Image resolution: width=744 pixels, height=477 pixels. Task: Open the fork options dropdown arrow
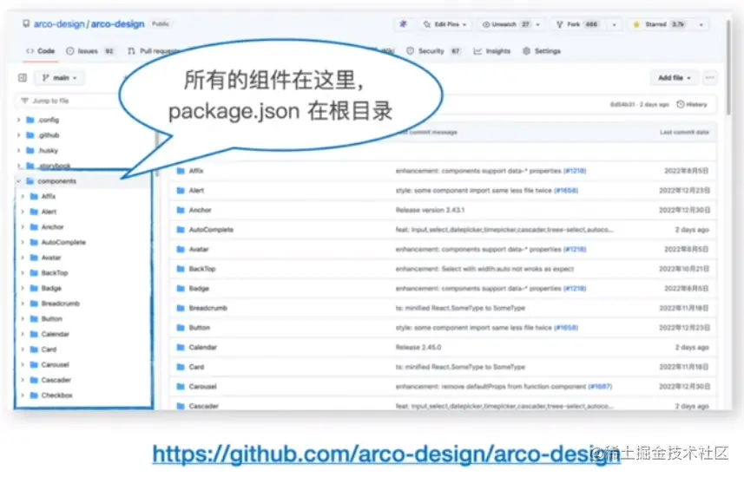point(615,24)
